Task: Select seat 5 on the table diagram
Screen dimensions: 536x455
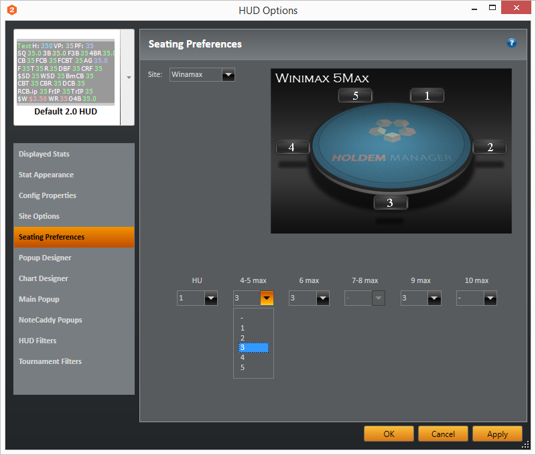Action: click(355, 96)
